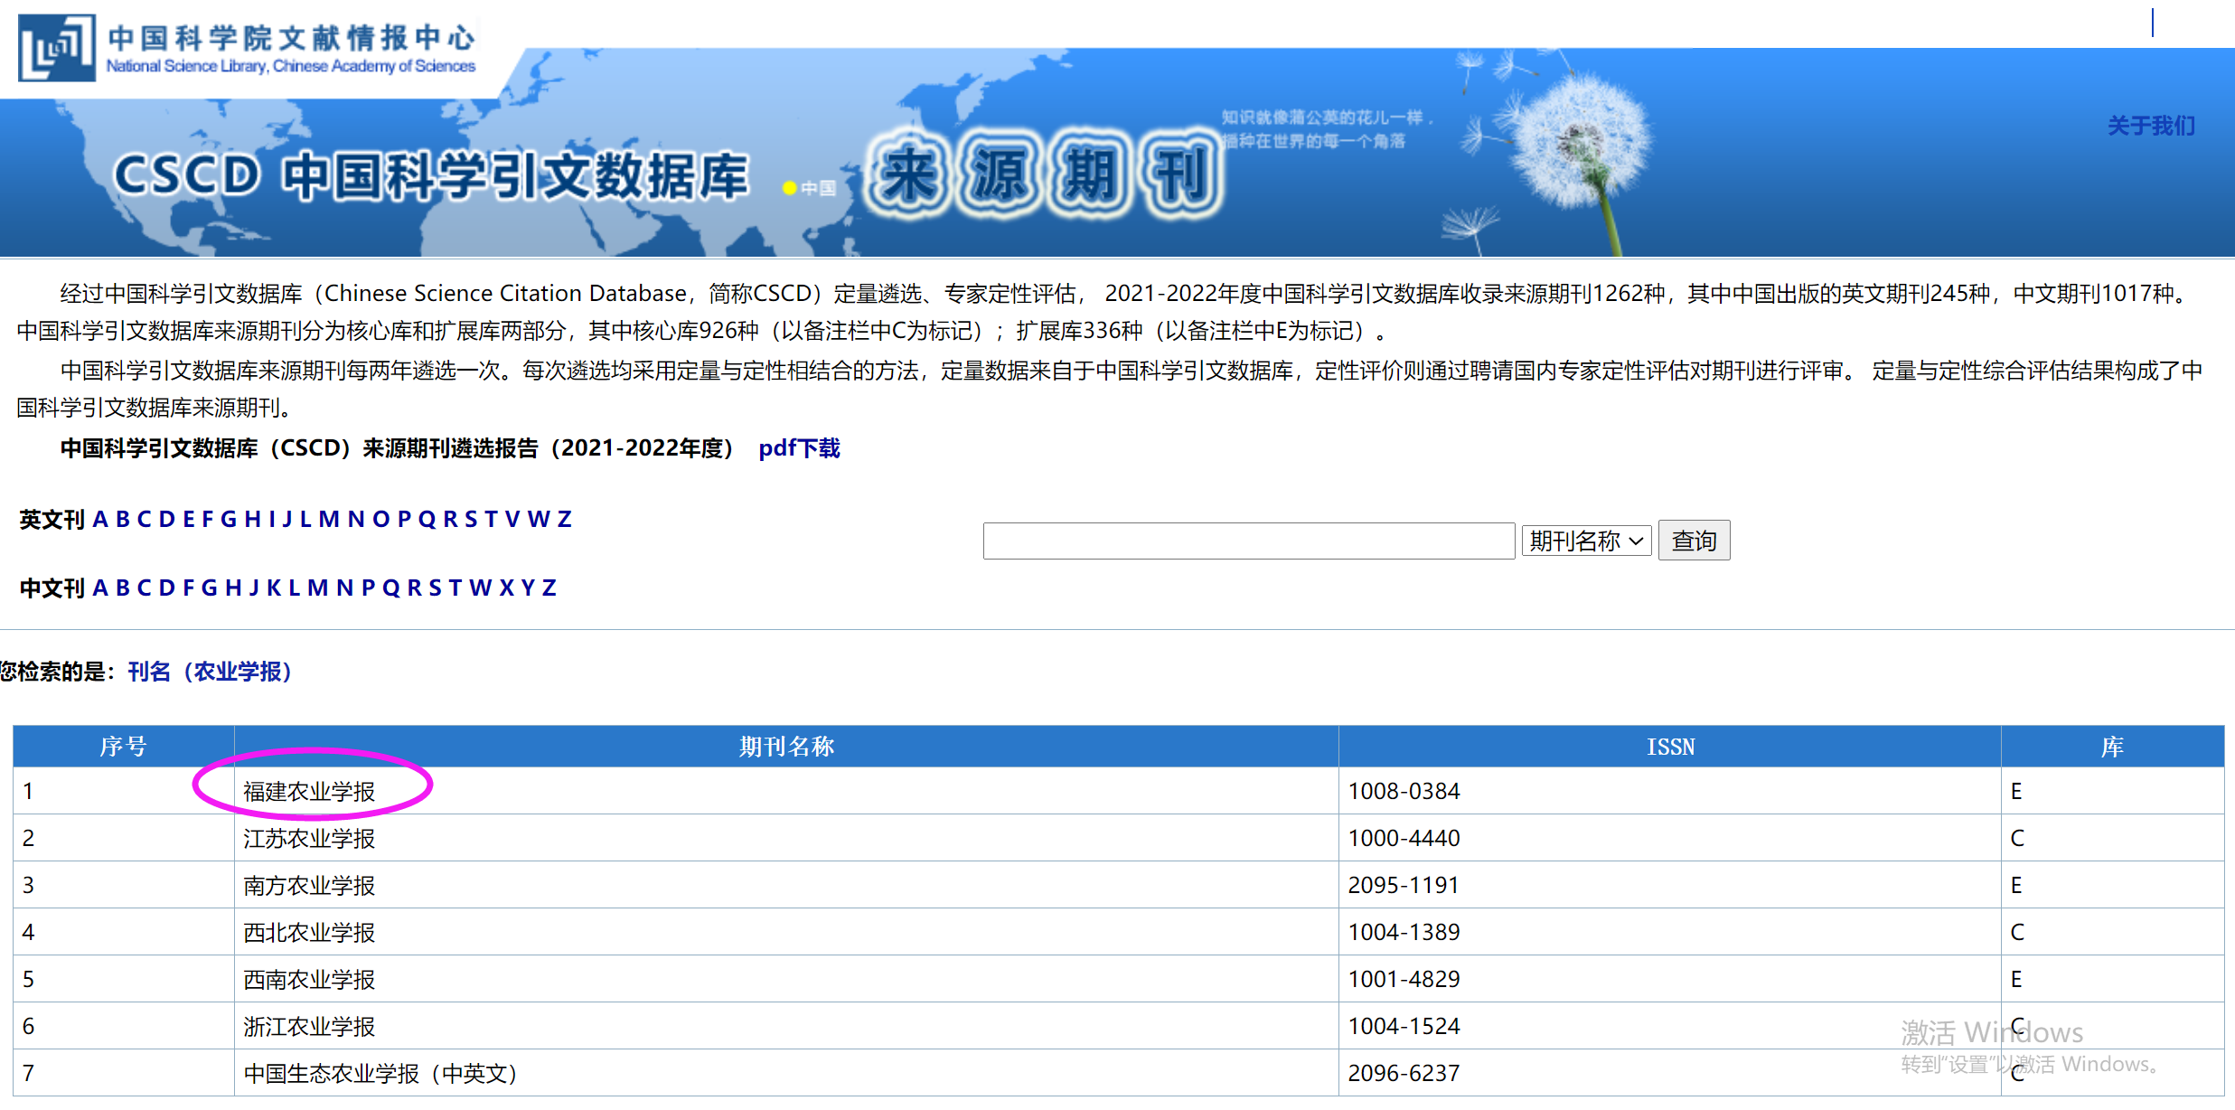Click the 库 column header

click(x=2111, y=747)
